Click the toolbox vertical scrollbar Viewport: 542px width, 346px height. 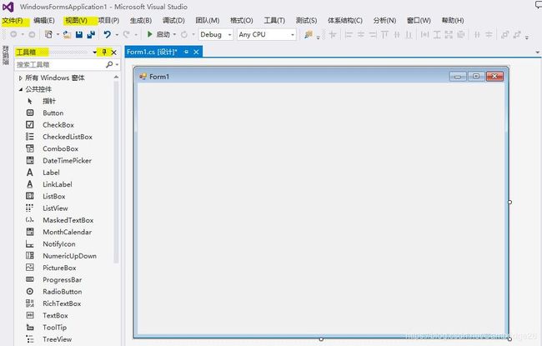pyautogui.click(x=116, y=173)
